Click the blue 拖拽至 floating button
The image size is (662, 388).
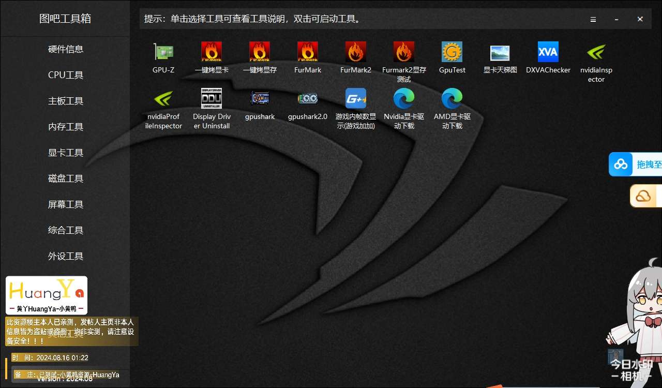click(636, 165)
